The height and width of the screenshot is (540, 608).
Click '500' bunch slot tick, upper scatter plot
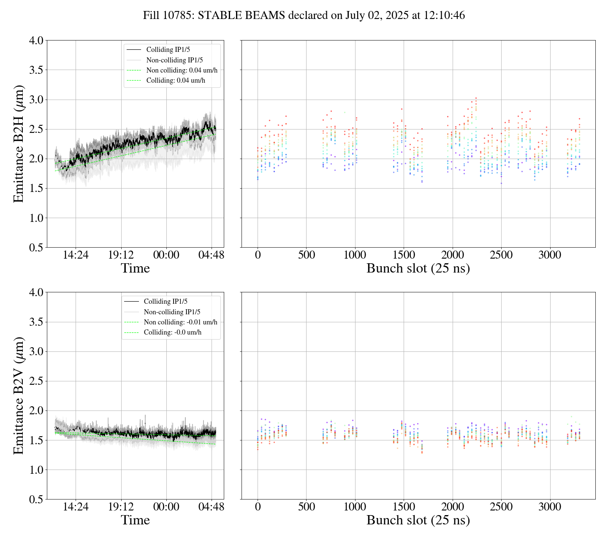307,255
